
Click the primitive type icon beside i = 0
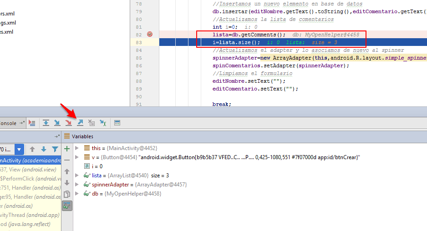pyautogui.click(x=87, y=166)
